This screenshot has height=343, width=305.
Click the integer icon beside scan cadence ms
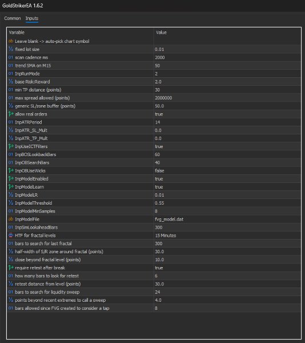coord(11,57)
